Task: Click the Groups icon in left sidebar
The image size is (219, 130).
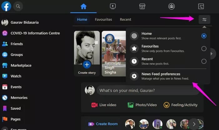Action: [x=5, y=55]
